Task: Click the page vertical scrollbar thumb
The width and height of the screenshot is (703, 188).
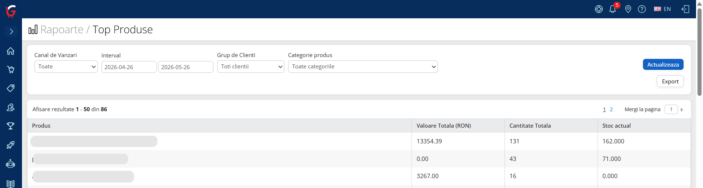Action: (699, 51)
